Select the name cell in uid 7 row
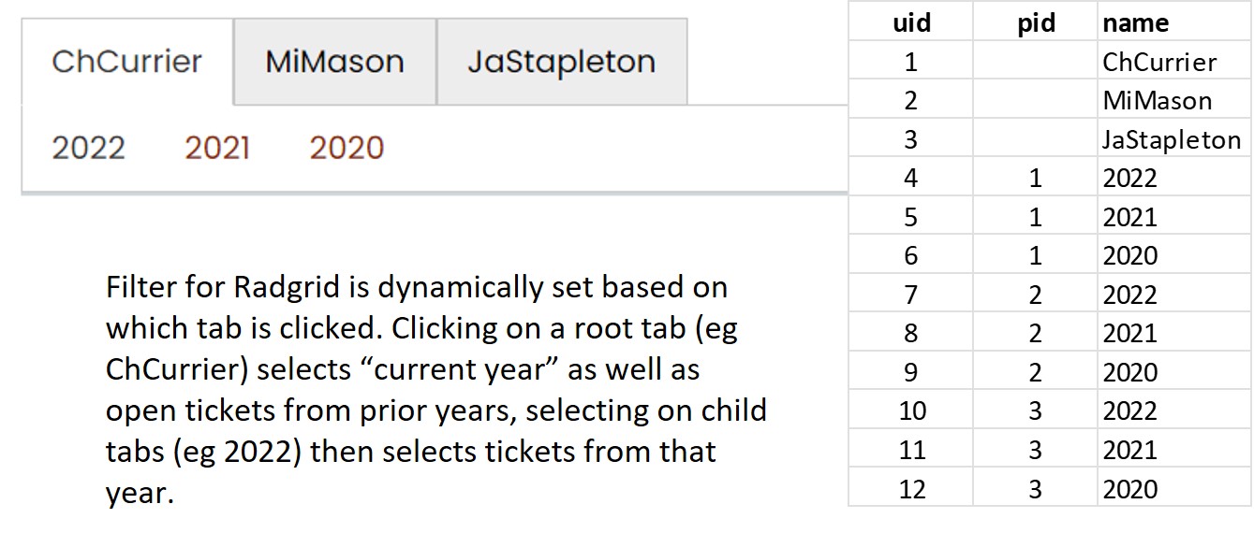 1129,295
